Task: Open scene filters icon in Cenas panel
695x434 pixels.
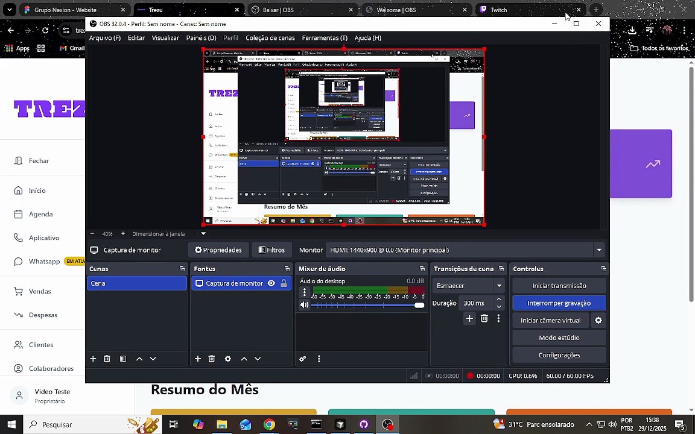Action: click(123, 359)
